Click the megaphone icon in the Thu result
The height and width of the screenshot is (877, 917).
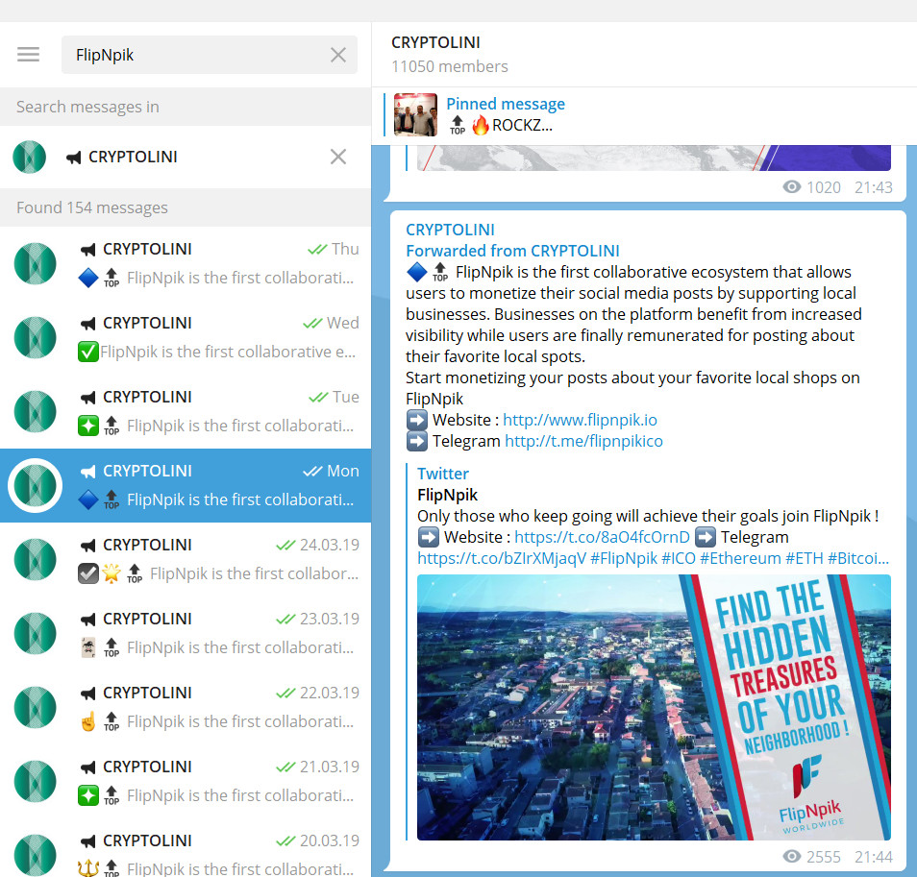(x=87, y=250)
